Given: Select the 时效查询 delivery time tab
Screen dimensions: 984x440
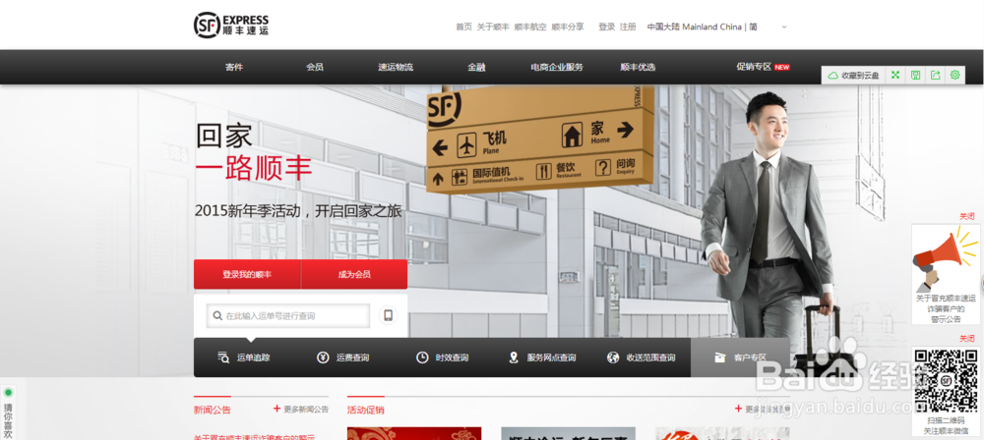Looking at the screenshot, I should tap(443, 357).
